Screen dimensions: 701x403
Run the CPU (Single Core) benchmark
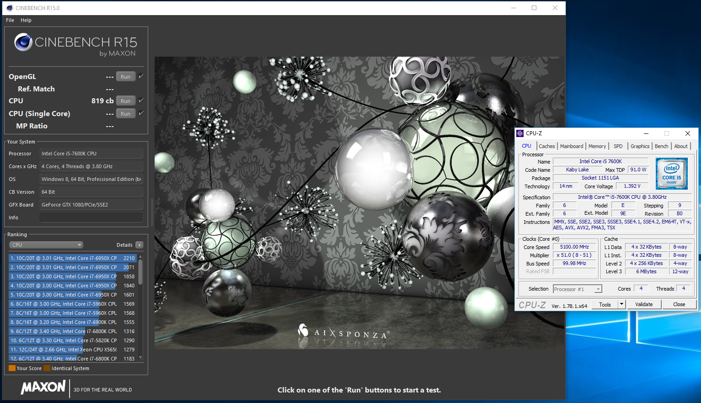(x=126, y=114)
